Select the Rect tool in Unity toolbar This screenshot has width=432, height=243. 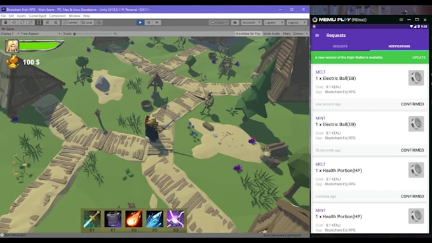pos(39,23)
